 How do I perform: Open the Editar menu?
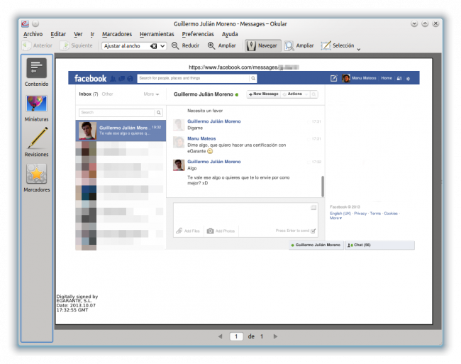58,34
